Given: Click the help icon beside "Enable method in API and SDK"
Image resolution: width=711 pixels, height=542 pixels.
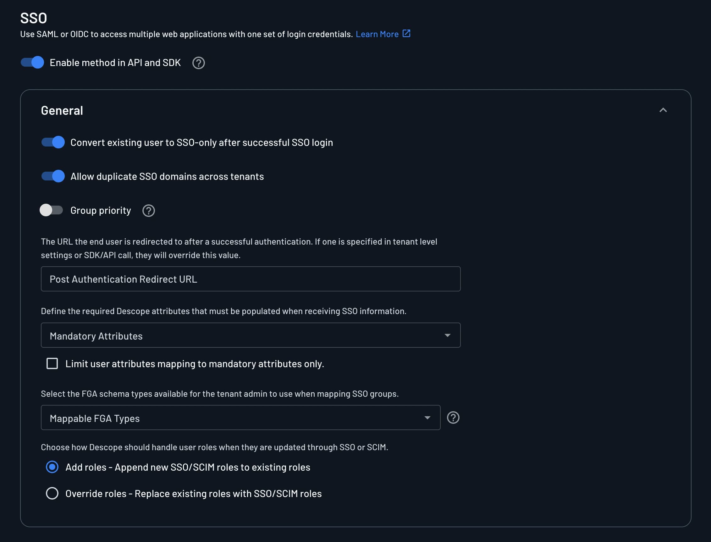Looking at the screenshot, I should point(199,63).
